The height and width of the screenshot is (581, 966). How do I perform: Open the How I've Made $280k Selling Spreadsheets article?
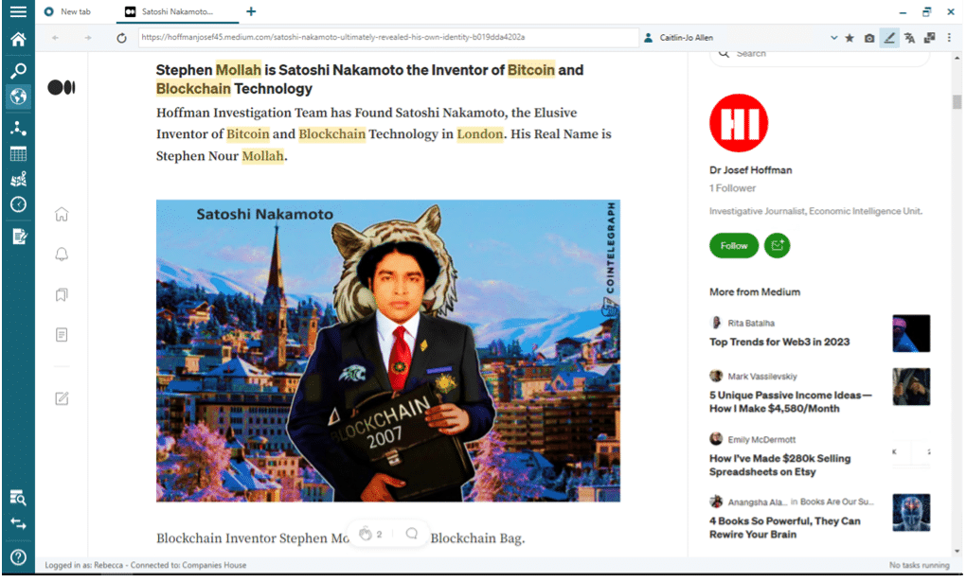pyautogui.click(x=780, y=466)
